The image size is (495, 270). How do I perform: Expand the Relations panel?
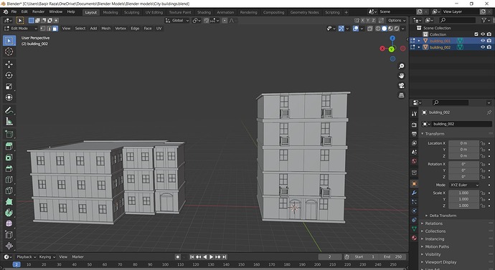point(433,223)
